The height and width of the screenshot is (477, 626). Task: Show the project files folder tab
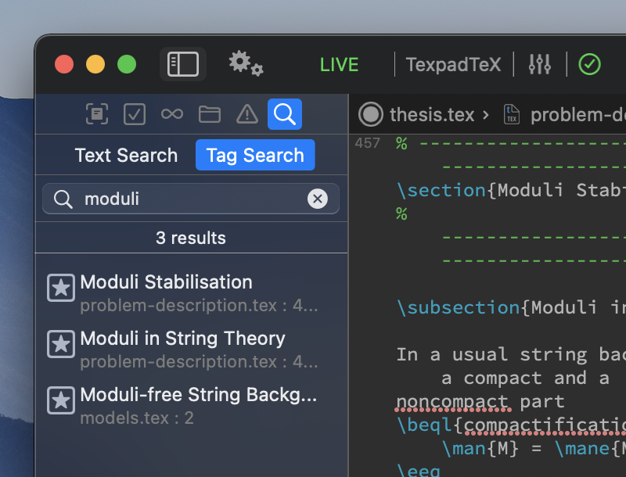[x=210, y=114]
